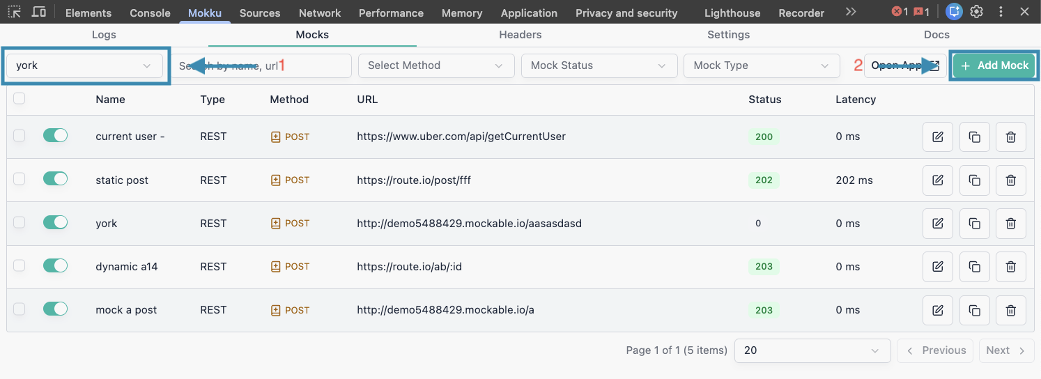Check the mock a post row checkbox

point(20,309)
